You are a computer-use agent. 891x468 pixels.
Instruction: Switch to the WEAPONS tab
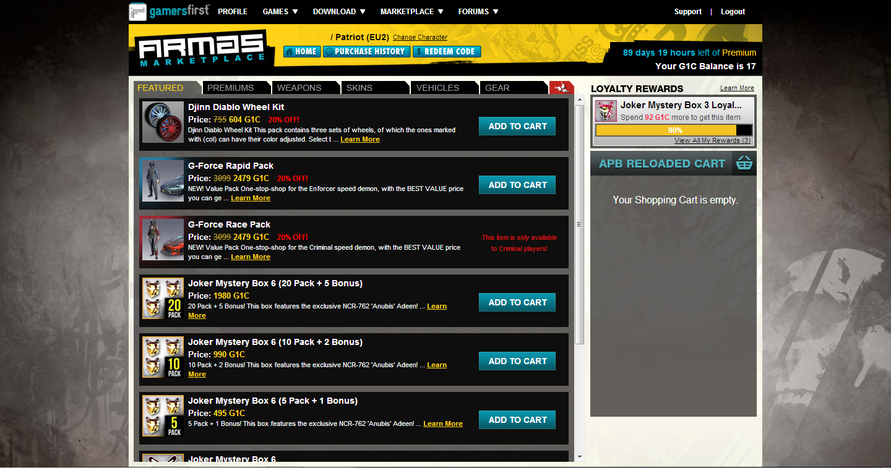pyautogui.click(x=300, y=88)
